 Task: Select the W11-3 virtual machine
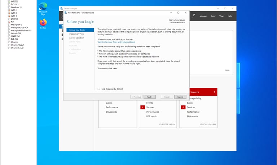click(14, 13)
